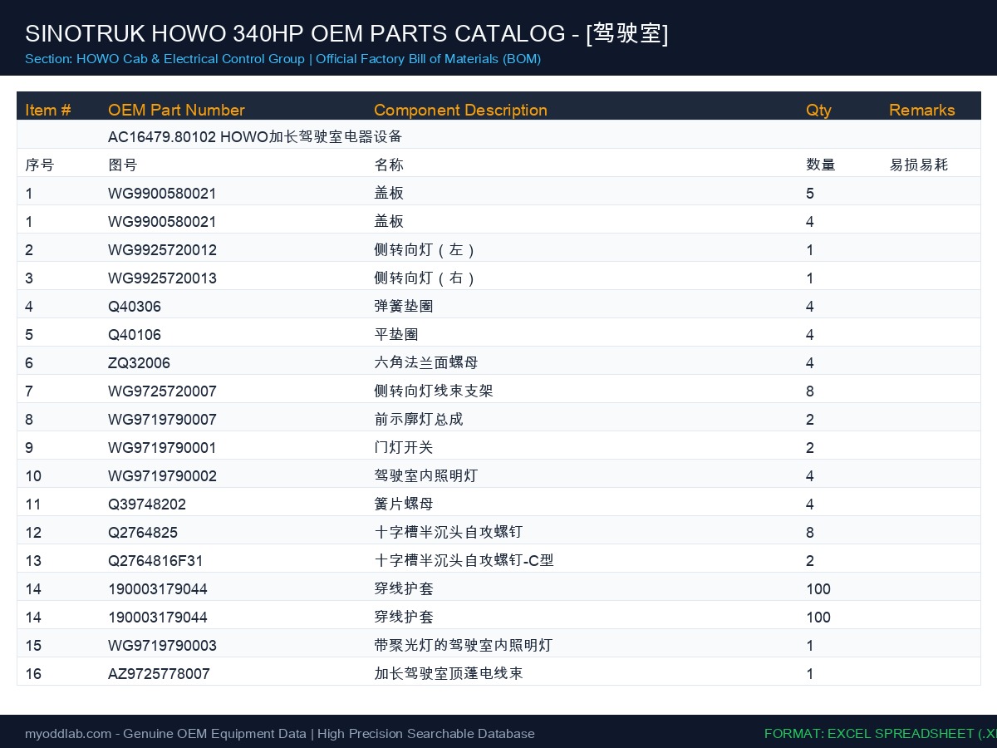Select part number "WG9719790002"
This screenshot has width=997, height=748.
tap(162, 475)
